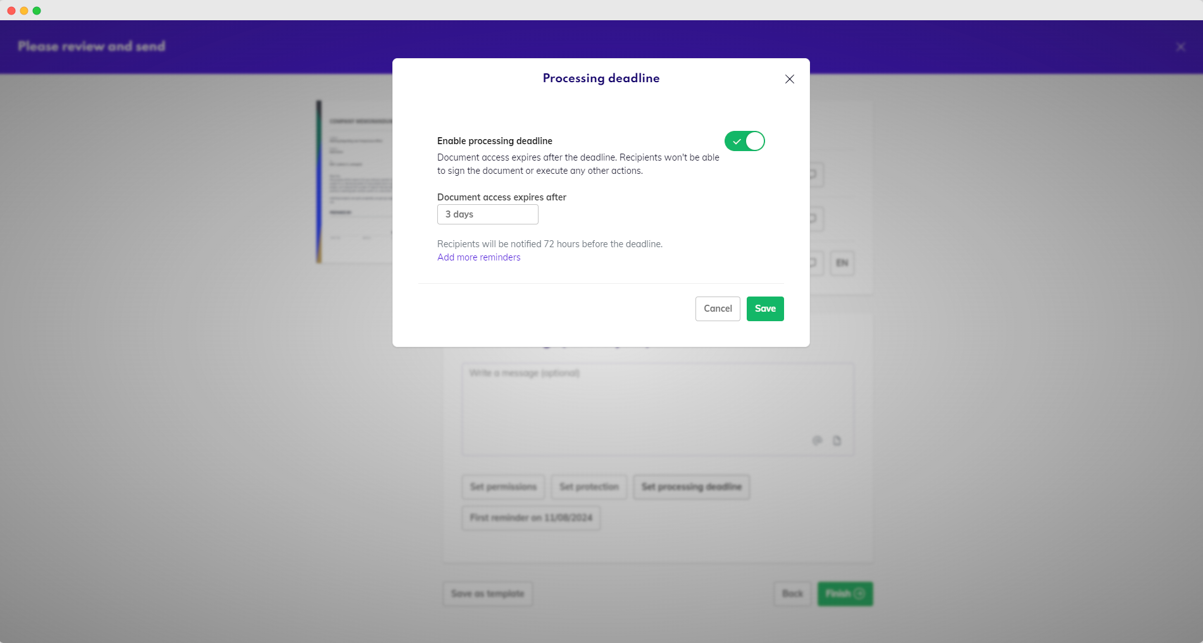
Task: Click the Add more reminders link
Action: click(x=478, y=257)
